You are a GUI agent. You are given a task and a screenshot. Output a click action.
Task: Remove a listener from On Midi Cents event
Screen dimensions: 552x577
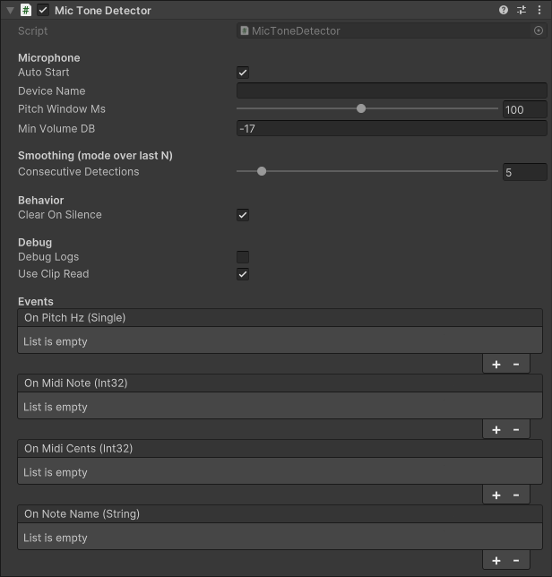516,495
